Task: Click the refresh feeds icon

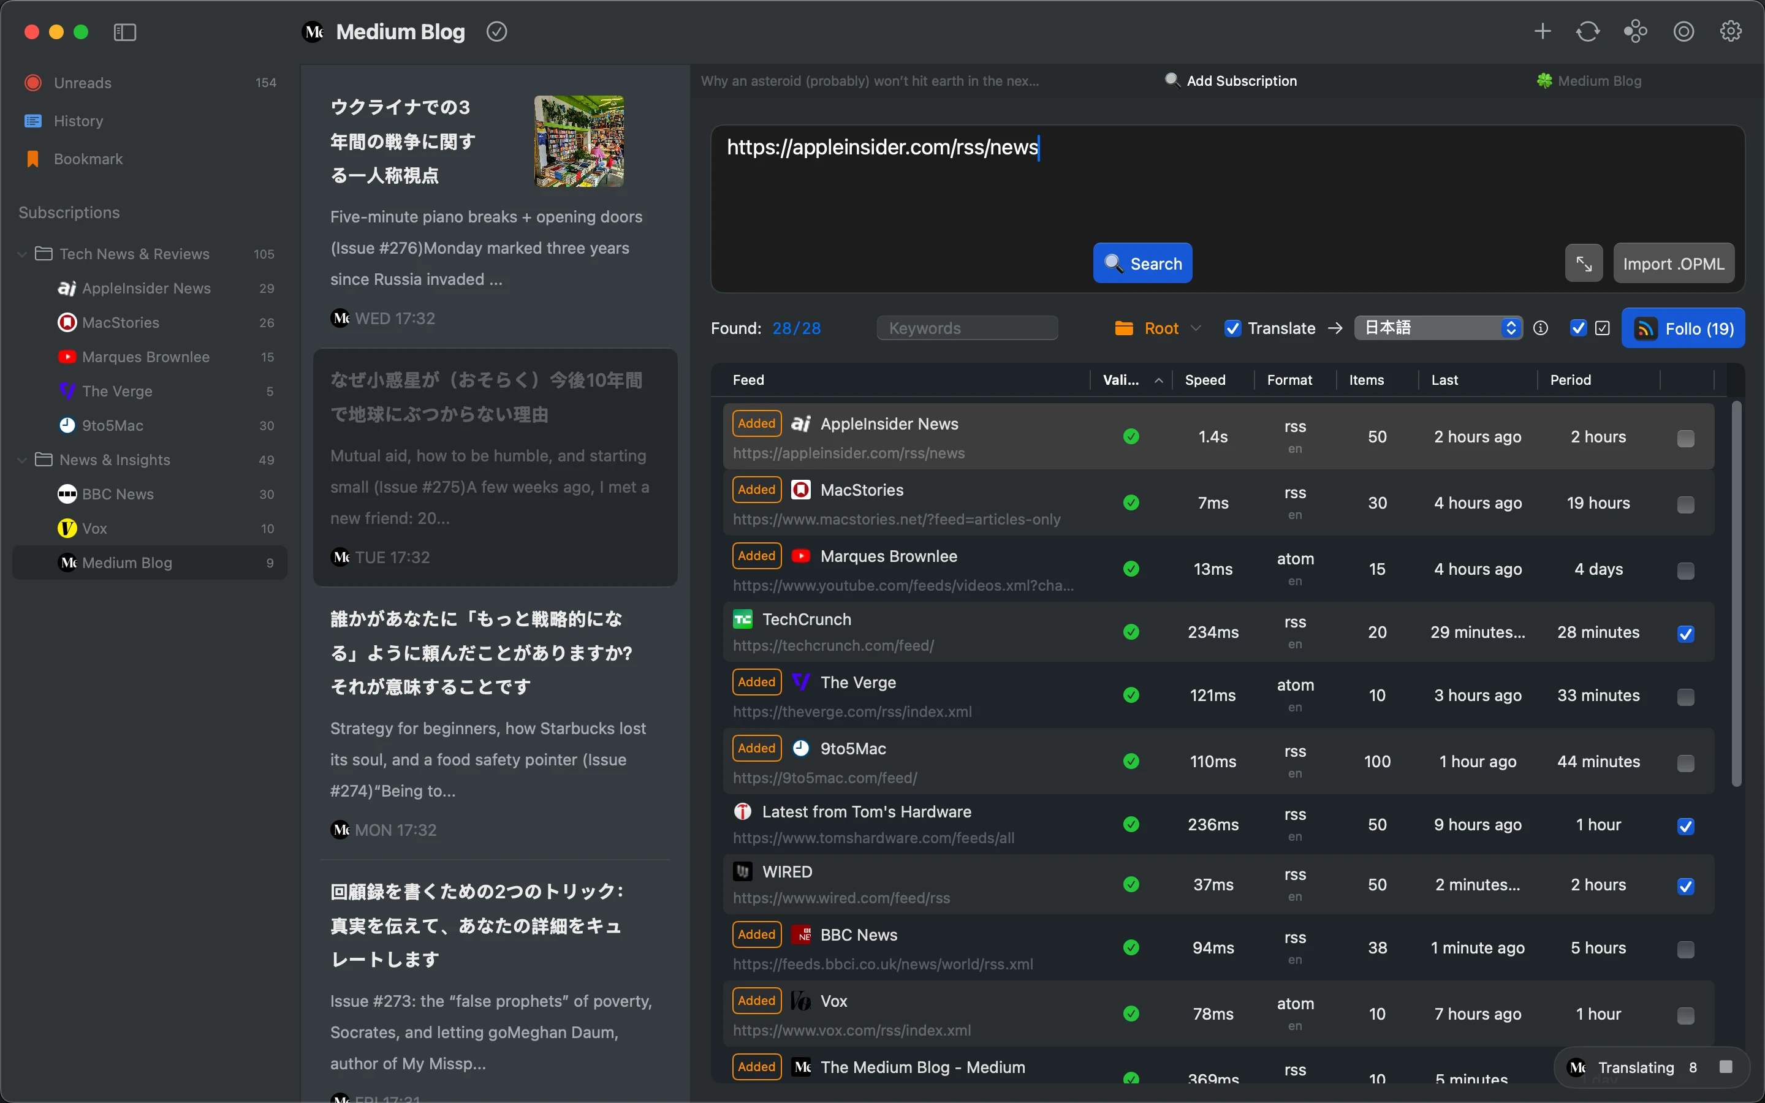Action: tap(1588, 31)
